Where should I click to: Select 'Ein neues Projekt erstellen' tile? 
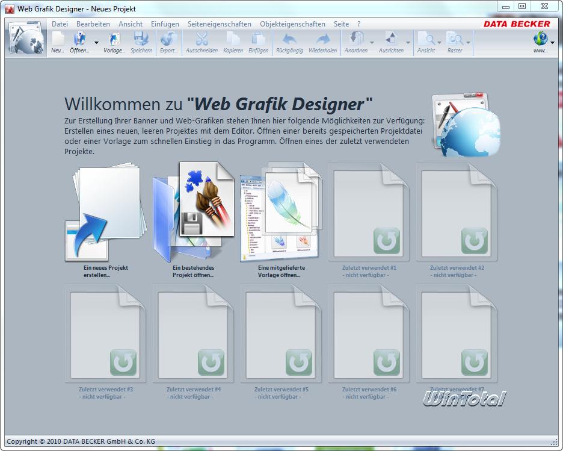[106, 212]
